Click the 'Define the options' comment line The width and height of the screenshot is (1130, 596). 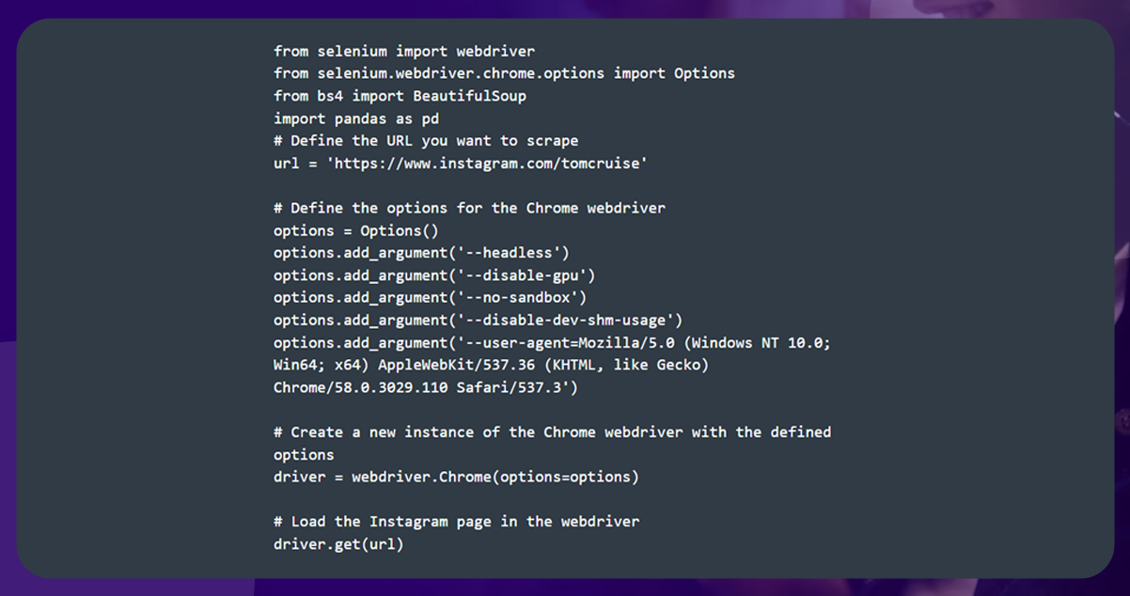tap(469, 208)
